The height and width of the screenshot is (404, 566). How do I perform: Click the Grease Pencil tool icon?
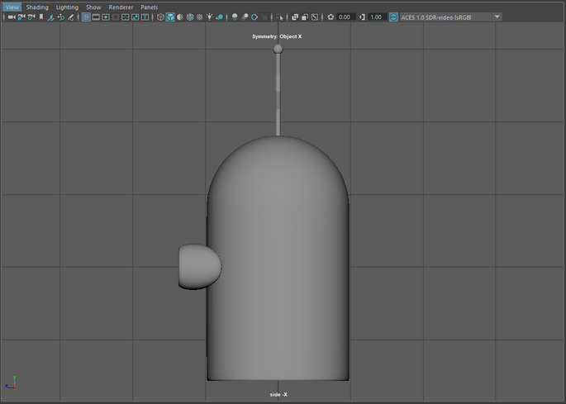[70, 17]
